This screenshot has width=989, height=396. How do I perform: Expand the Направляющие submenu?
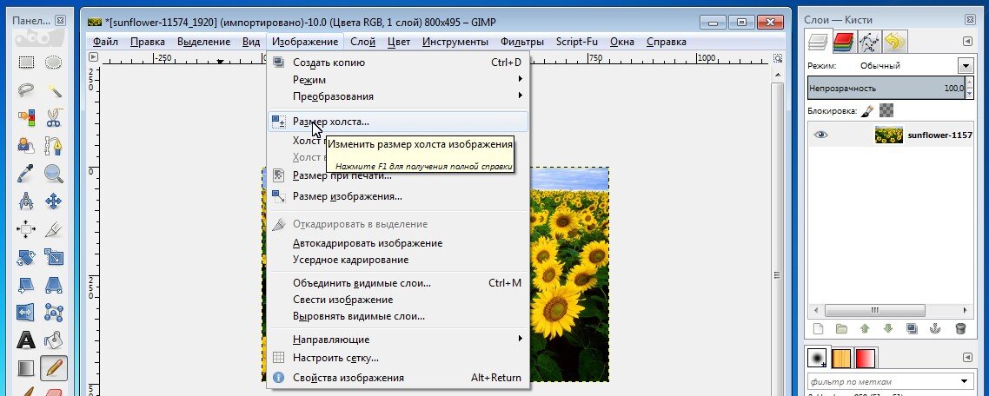(x=400, y=340)
